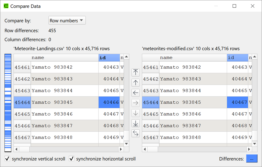Select highlighted cell 40467 in the right table
The height and width of the screenshot is (167, 262).
point(237,103)
